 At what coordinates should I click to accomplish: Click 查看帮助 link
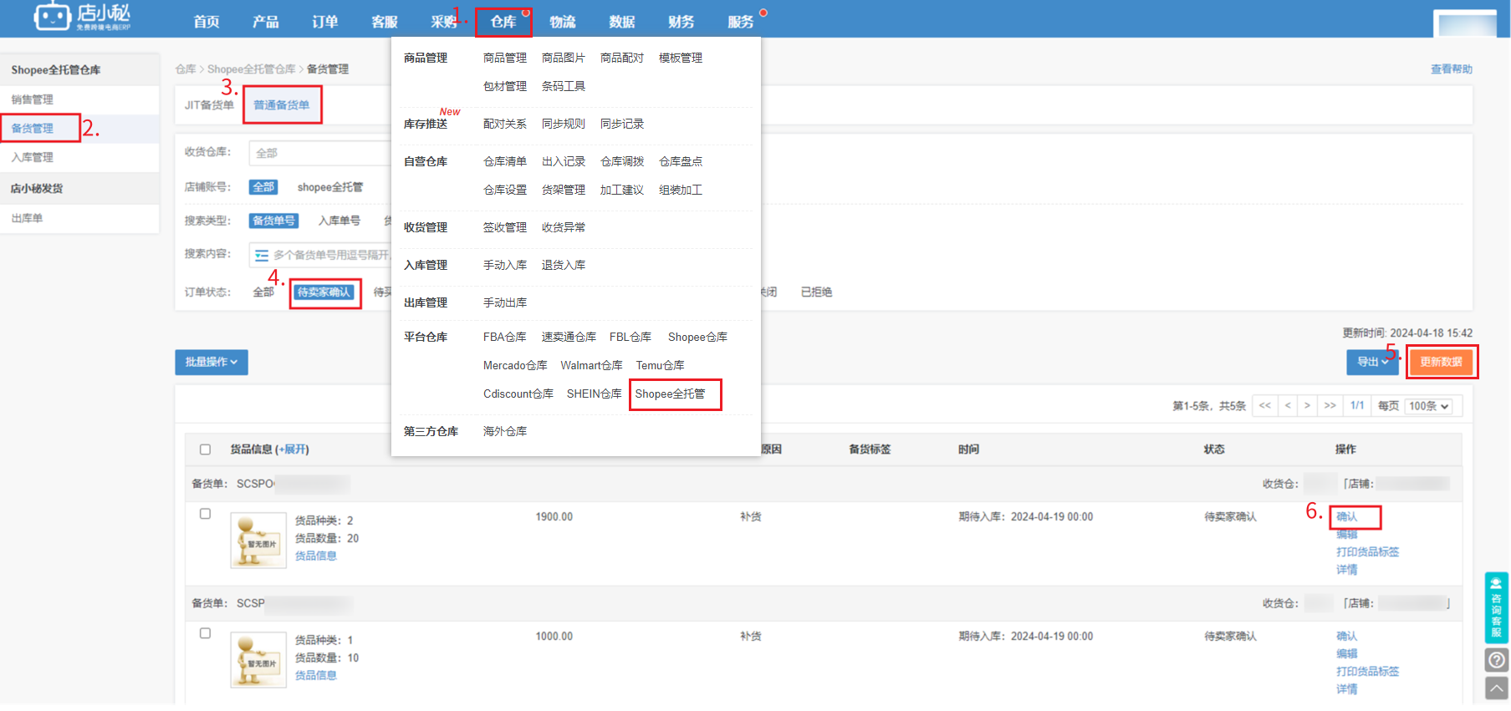(x=1452, y=69)
